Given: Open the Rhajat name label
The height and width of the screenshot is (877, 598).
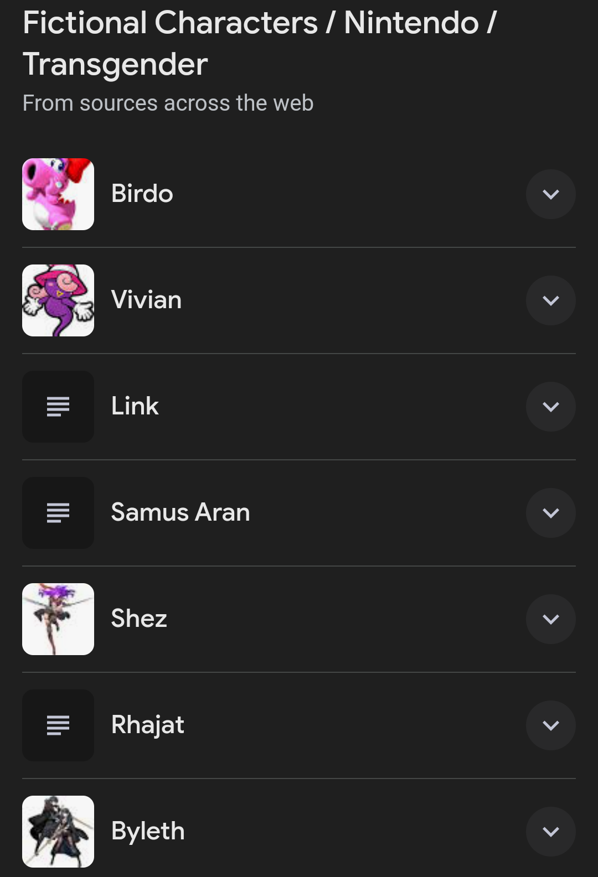Looking at the screenshot, I should [148, 725].
